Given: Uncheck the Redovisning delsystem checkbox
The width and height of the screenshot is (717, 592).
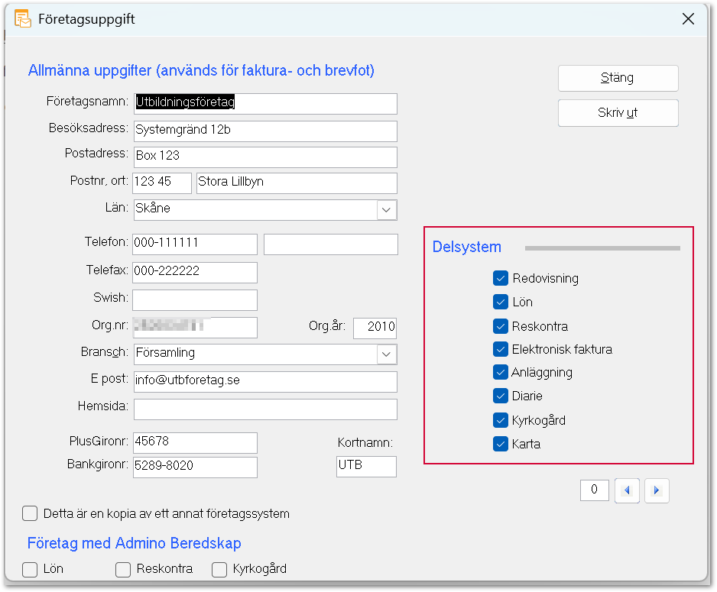Looking at the screenshot, I should (501, 278).
